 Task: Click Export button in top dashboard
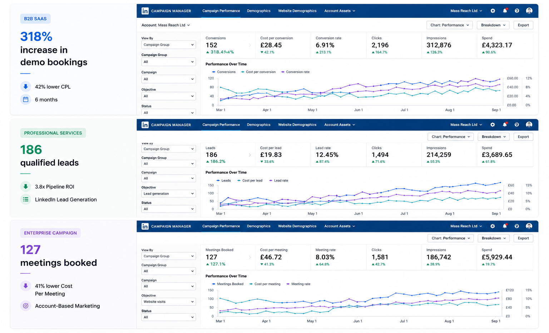point(523,25)
